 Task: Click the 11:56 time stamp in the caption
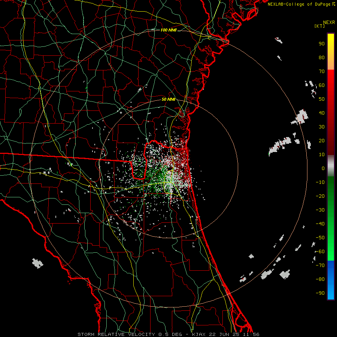pos(251,334)
